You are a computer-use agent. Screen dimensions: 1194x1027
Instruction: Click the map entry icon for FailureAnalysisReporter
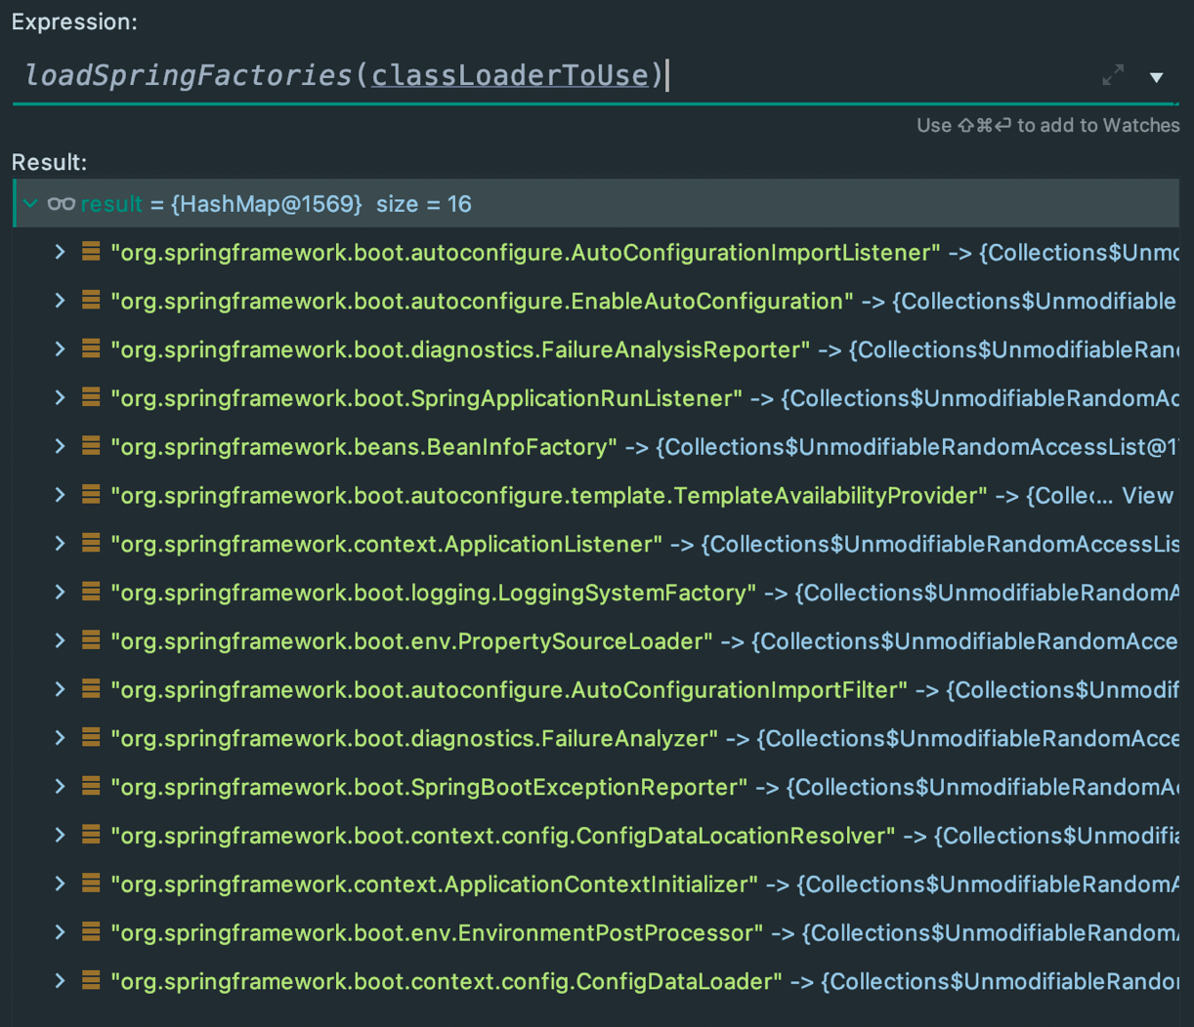(91, 349)
